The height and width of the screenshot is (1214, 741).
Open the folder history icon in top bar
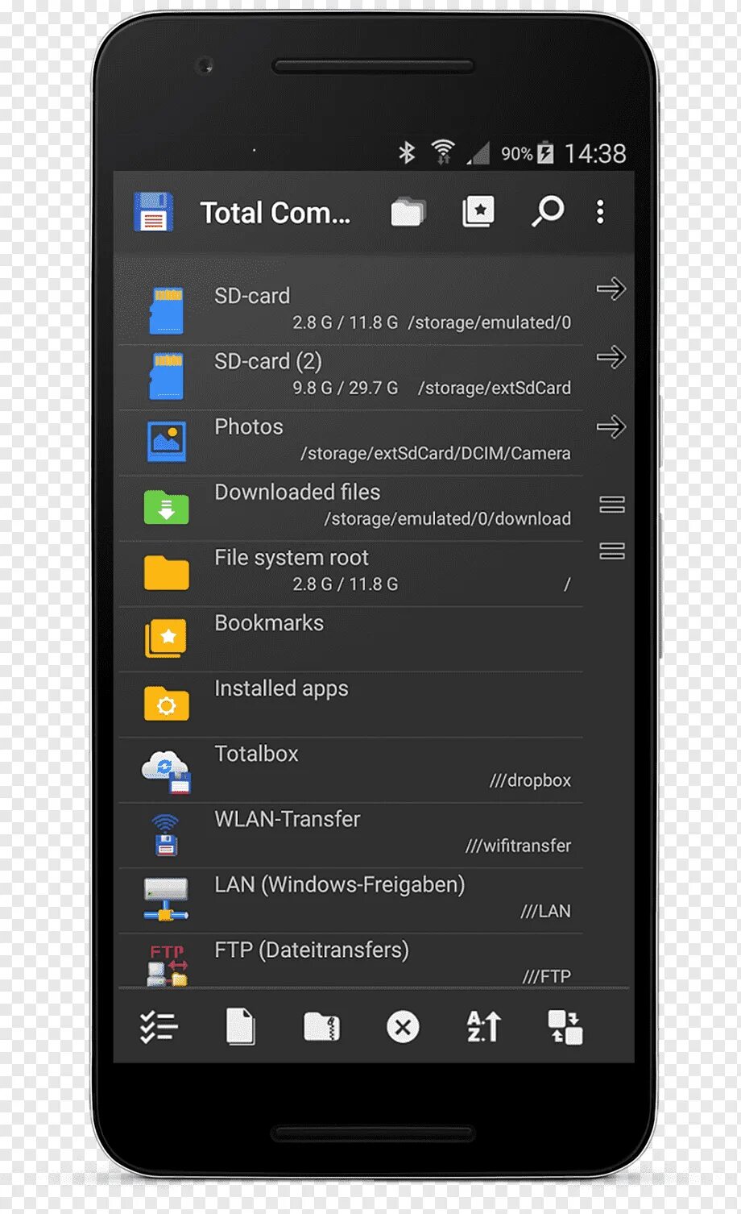tap(408, 212)
